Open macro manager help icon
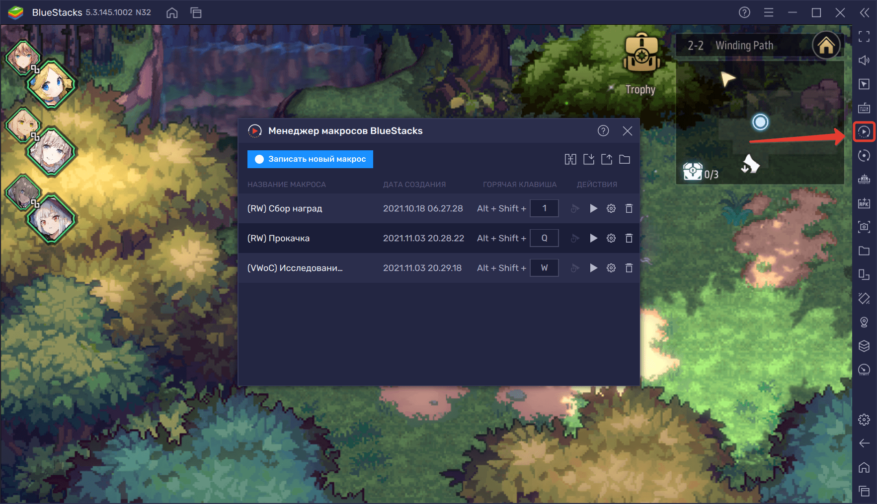 603,131
